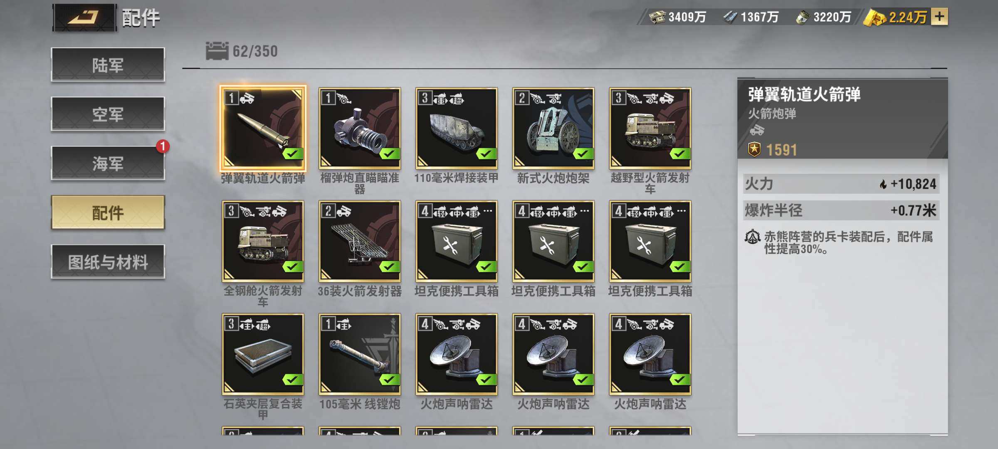
Task: Switch to the 空军 tab
Action: point(108,114)
